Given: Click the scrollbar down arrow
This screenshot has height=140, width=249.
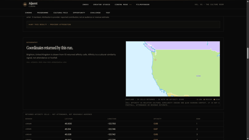Looking at the screenshot, I should pos(247,139).
